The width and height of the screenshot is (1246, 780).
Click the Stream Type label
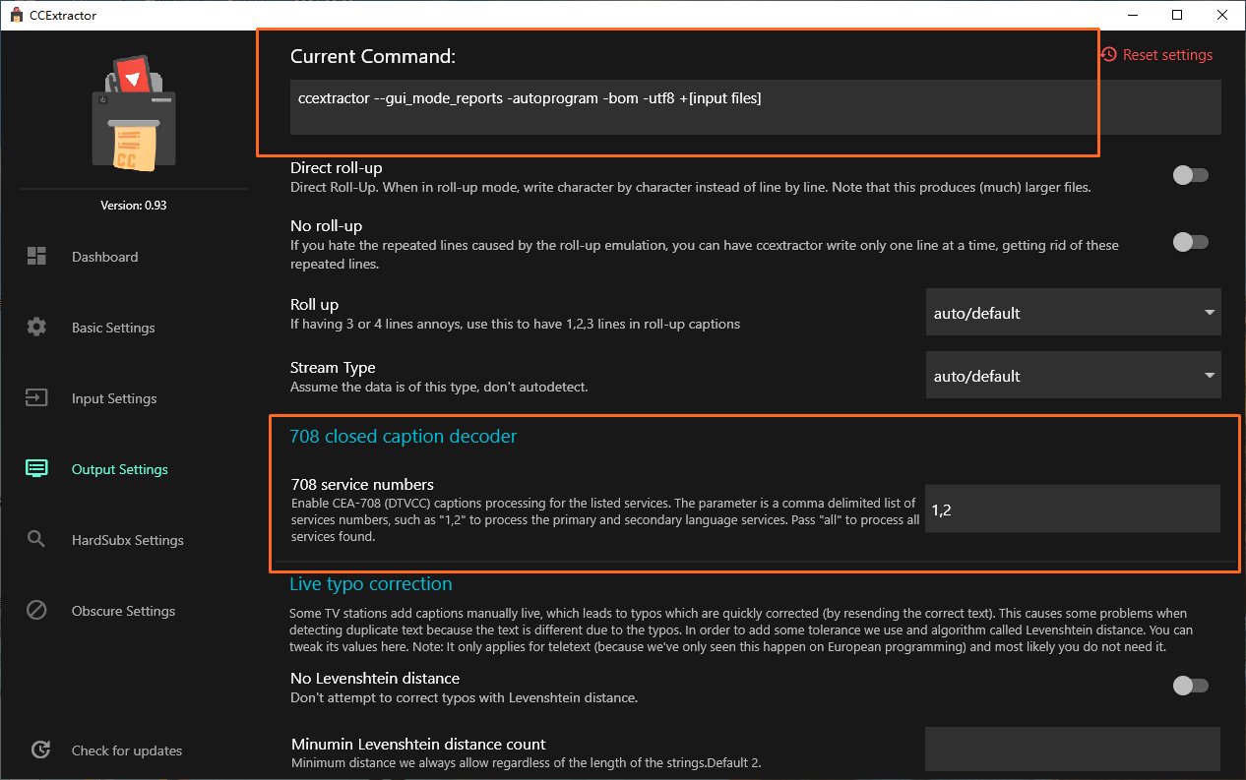(333, 368)
